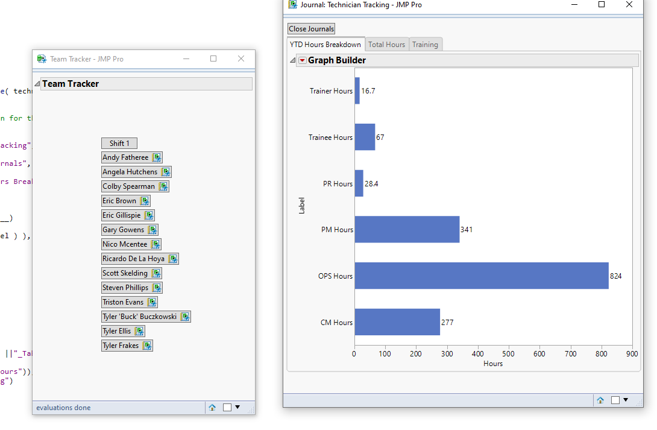
Task: Click the journal icon beside Nico Mcentee
Action: [156, 244]
